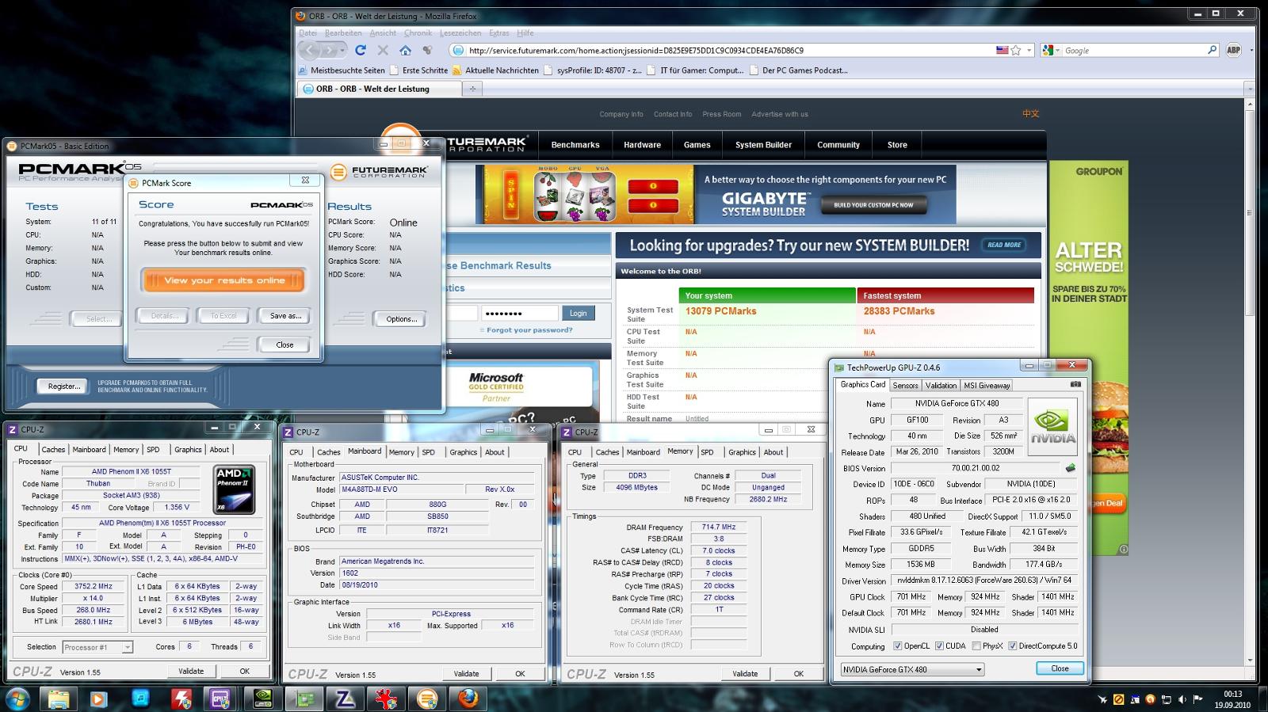Click volume speaker tray icon
The width and height of the screenshot is (1268, 712).
click(1182, 699)
